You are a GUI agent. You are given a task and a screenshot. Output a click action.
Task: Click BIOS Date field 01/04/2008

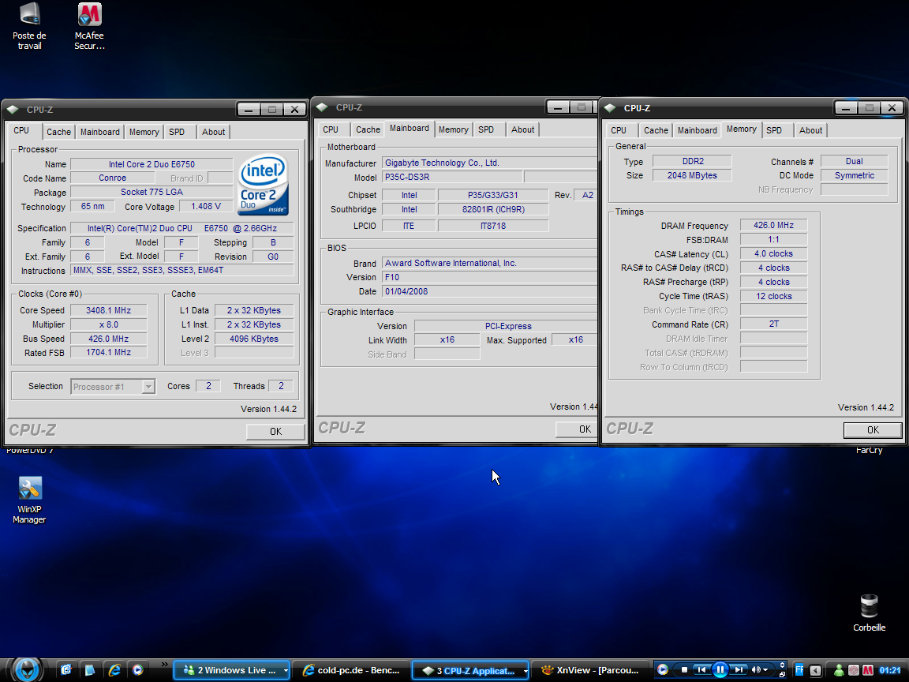point(489,291)
